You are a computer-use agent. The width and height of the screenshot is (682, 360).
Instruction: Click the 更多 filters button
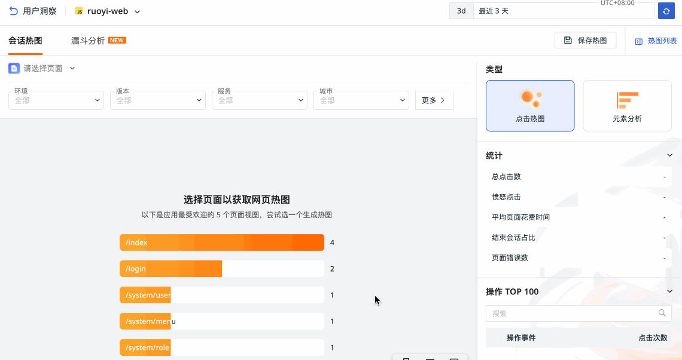[434, 100]
